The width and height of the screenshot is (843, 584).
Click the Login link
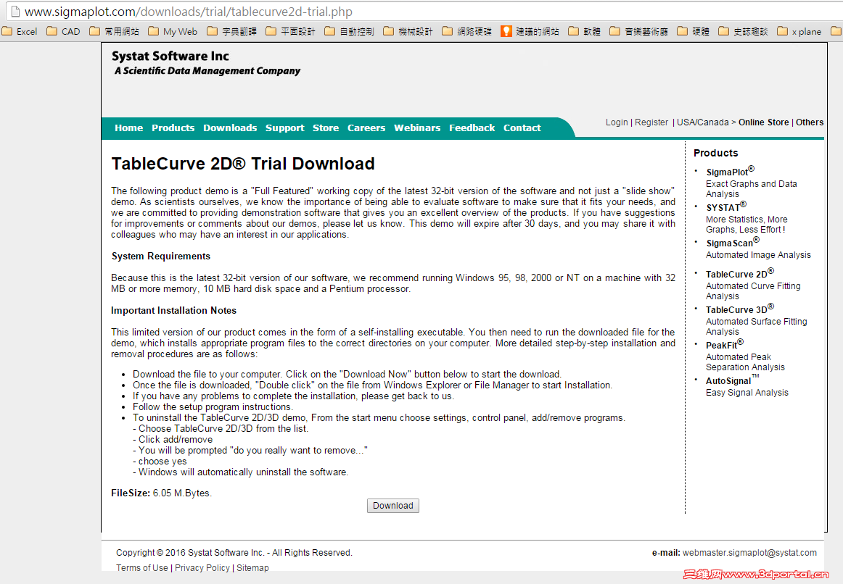point(617,122)
